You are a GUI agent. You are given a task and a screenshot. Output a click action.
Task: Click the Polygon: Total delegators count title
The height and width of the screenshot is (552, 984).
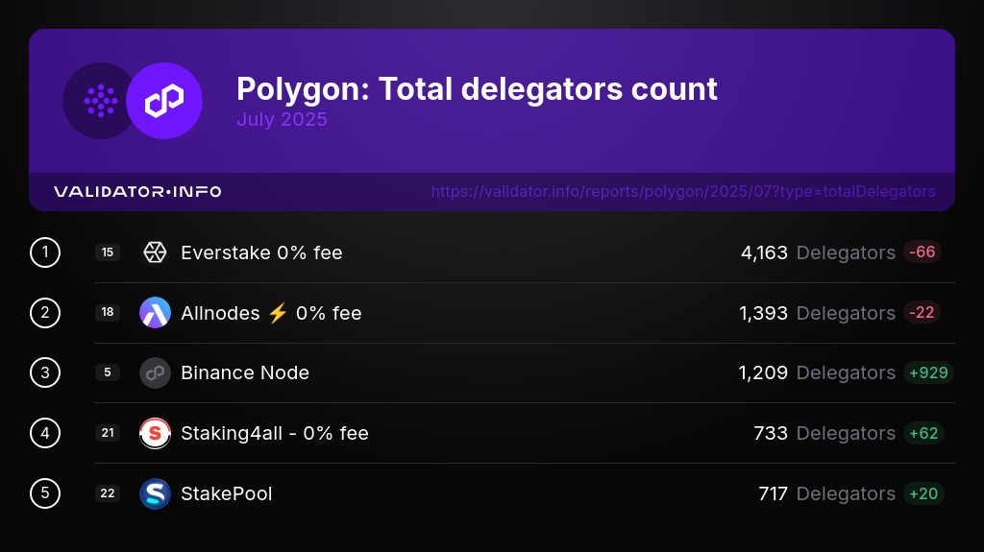click(x=477, y=88)
